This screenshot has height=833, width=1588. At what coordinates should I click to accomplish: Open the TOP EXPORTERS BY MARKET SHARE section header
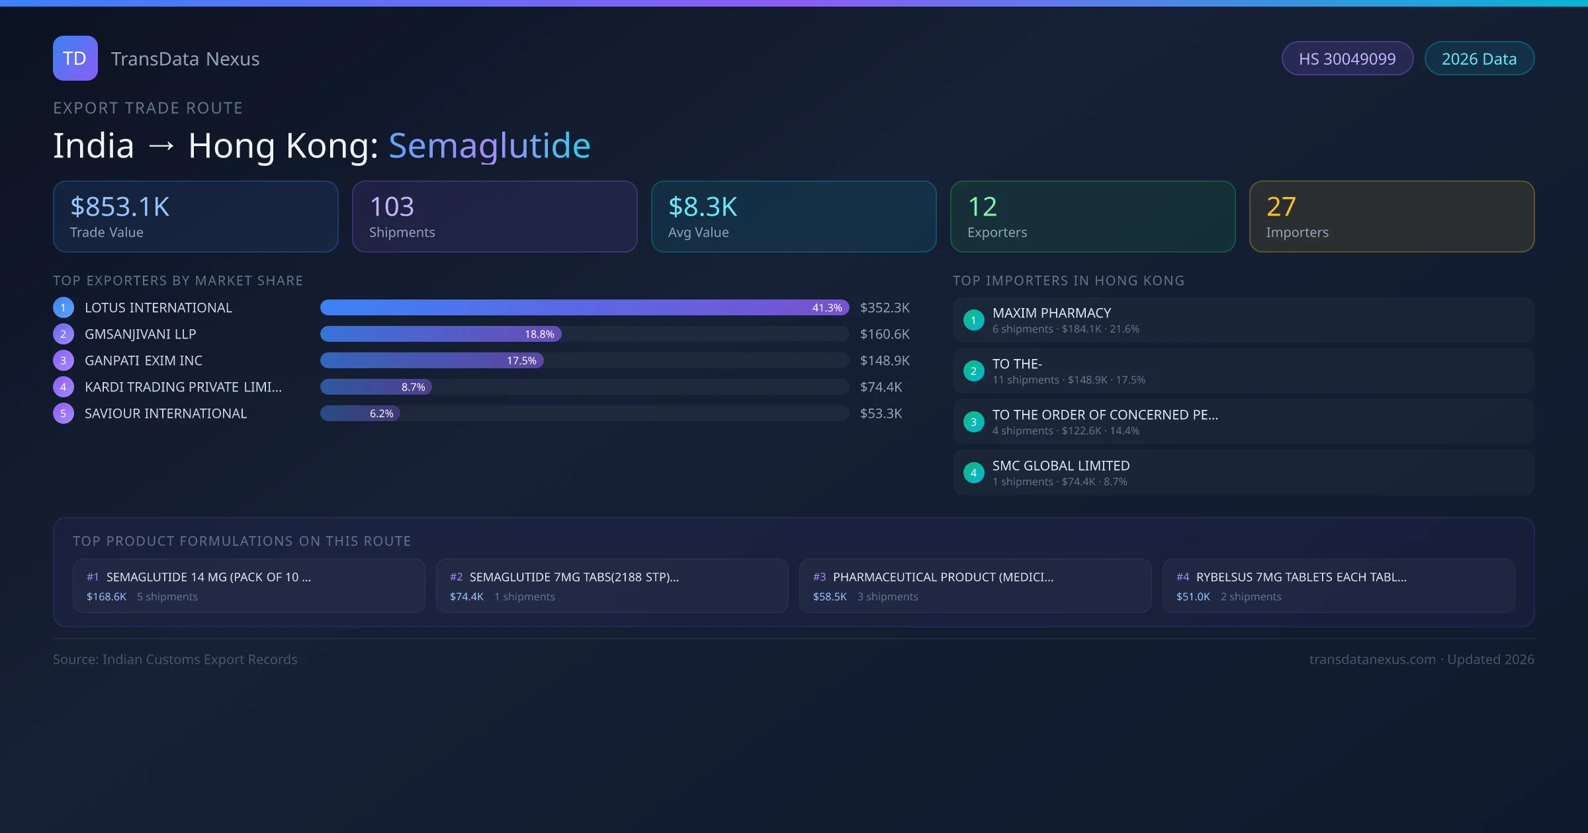click(178, 280)
